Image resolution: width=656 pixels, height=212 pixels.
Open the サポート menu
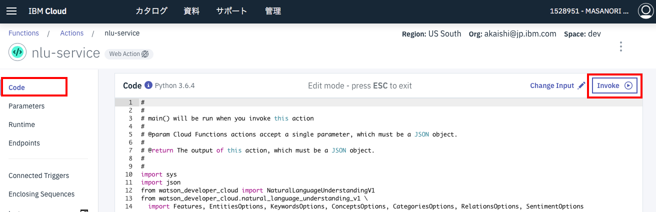[231, 11]
